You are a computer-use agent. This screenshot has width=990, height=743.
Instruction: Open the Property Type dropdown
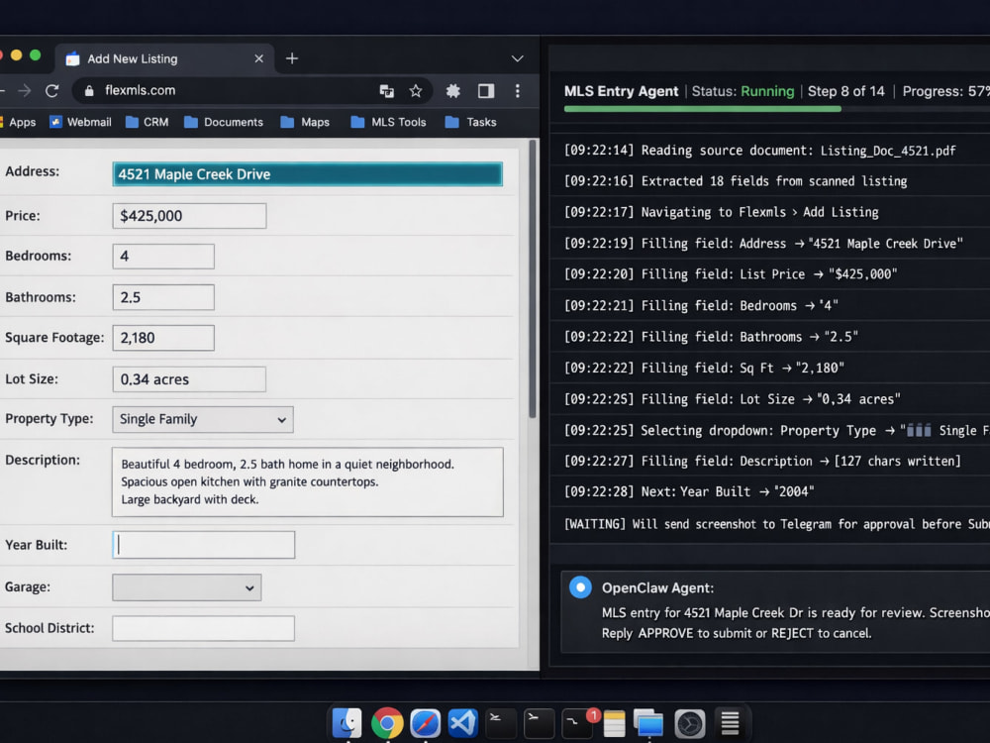click(x=203, y=419)
